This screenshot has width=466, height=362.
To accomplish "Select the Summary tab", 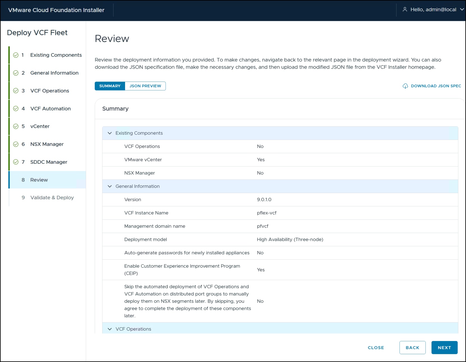I will (x=110, y=86).
